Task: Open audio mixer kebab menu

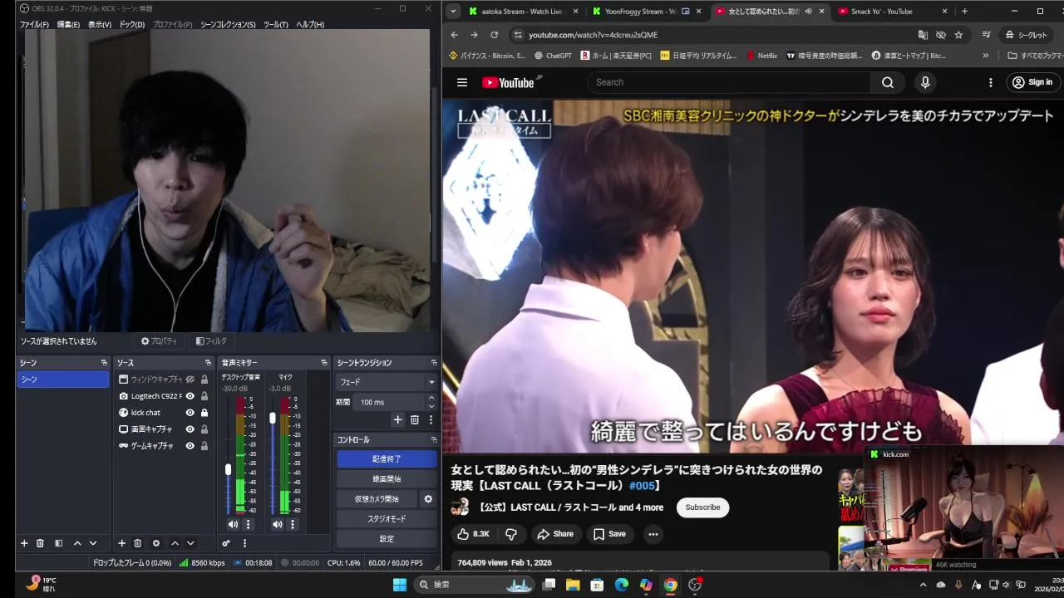Action: tap(244, 543)
